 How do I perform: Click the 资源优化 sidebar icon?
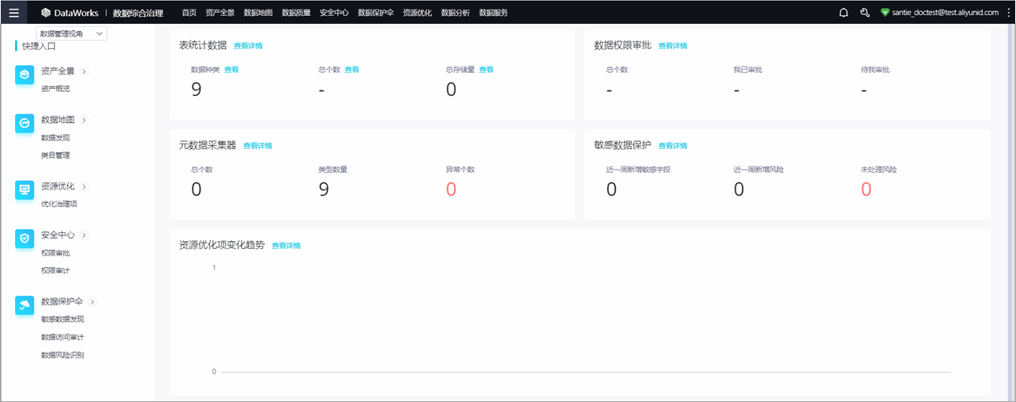point(25,190)
